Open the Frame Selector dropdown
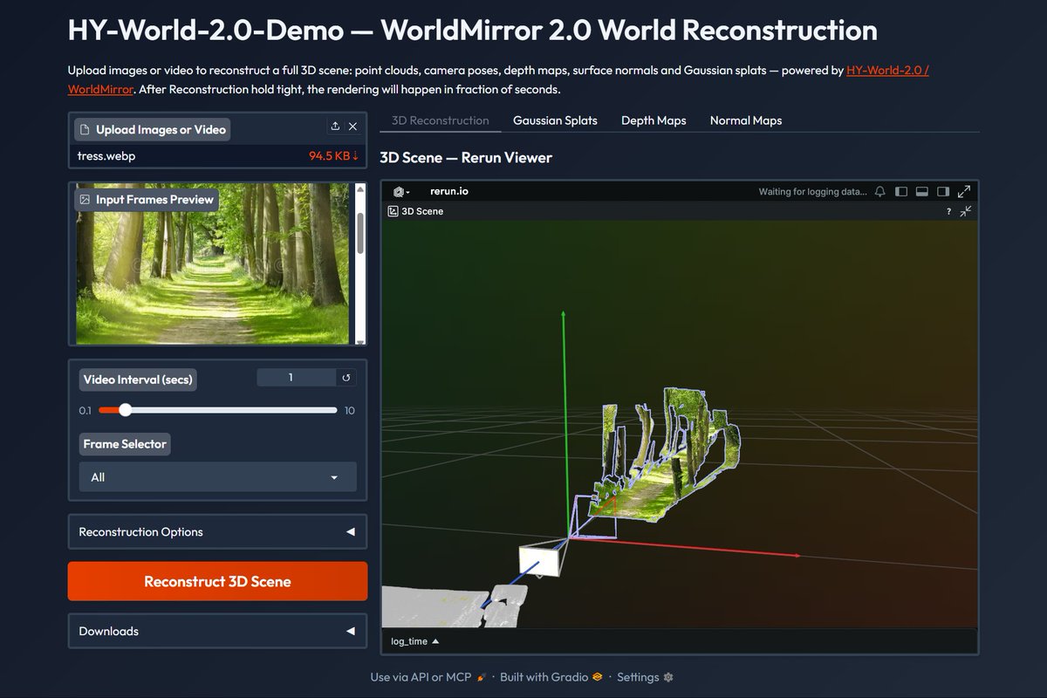The width and height of the screenshot is (1047, 698). 217,477
